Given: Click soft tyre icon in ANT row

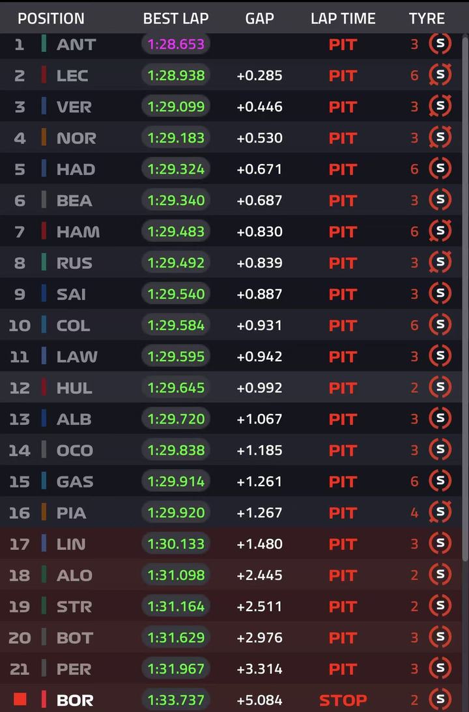Looking at the screenshot, I should point(440,44).
